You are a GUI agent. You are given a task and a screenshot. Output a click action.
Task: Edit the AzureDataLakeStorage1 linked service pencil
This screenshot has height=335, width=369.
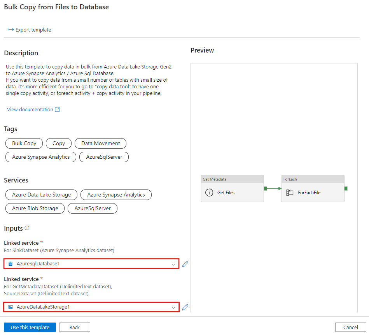pos(185,307)
